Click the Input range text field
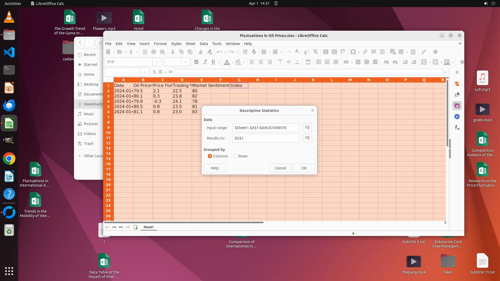The width and height of the screenshot is (500, 281). pos(266,128)
